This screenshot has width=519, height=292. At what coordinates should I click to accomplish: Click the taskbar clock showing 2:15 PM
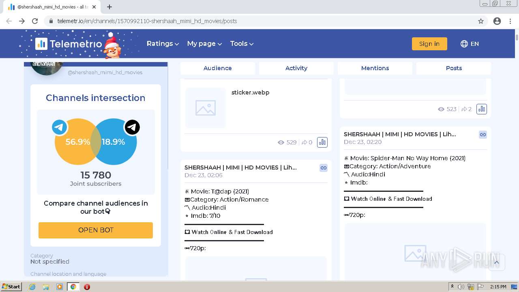point(498,287)
